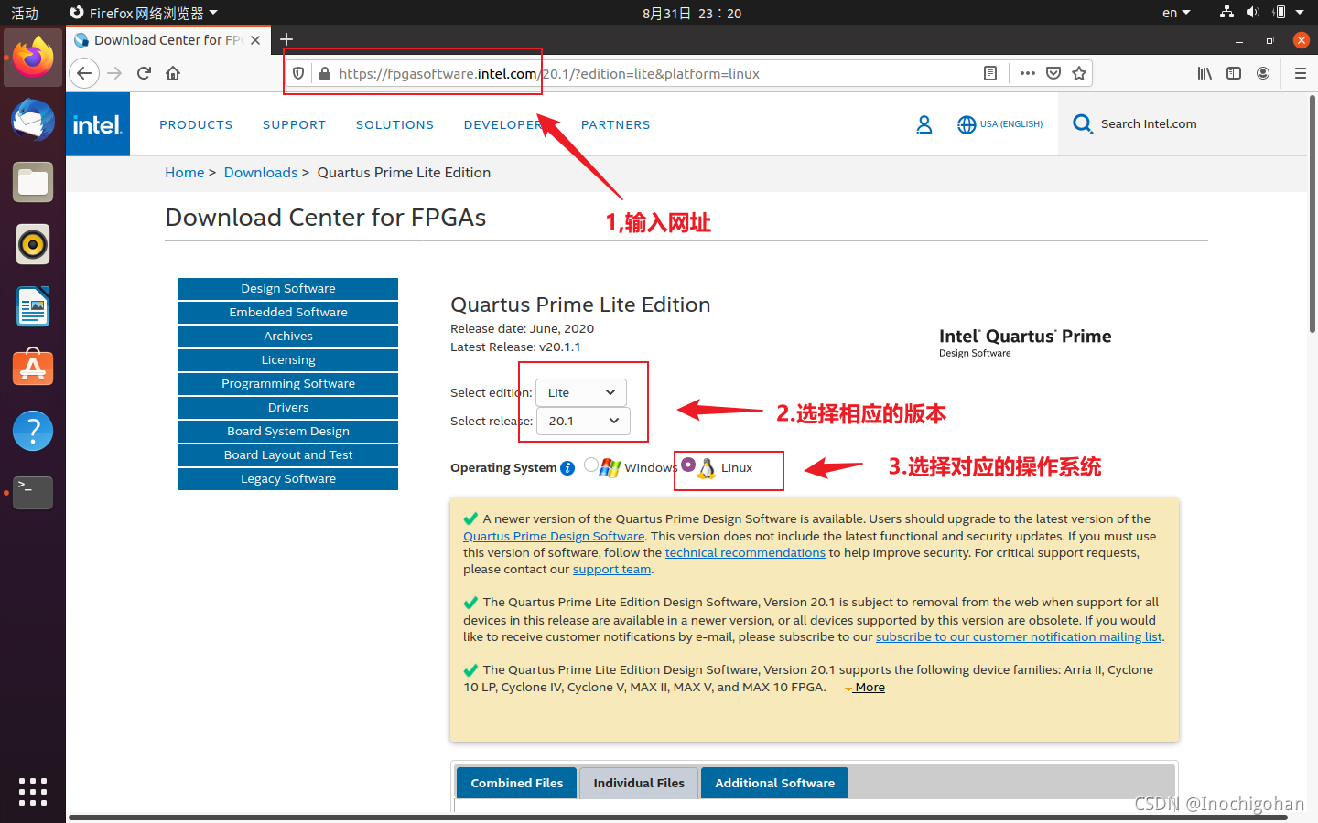Open Programming Software in the sidebar
The image size is (1318, 823).
click(x=288, y=384)
